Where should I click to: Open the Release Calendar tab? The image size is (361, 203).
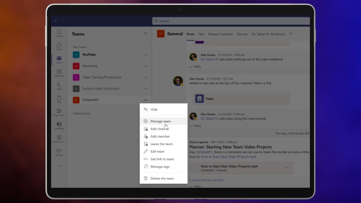point(221,34)
